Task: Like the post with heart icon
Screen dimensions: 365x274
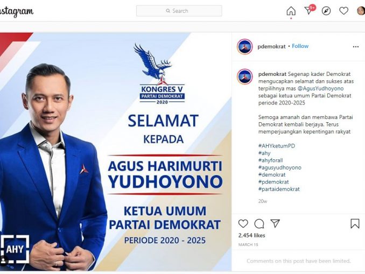Action: (x=243, y=223)
